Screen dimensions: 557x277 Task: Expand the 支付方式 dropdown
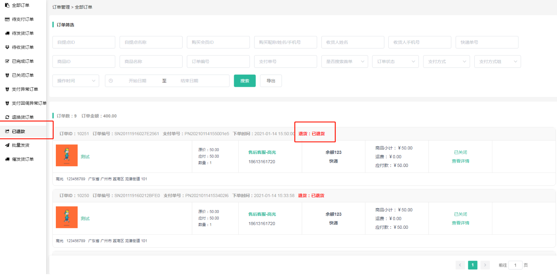click(446, 61)
